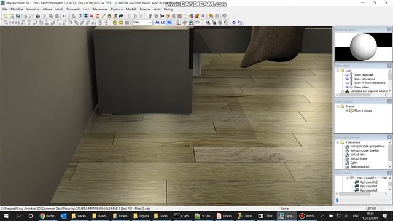This screenshot has width=393, height=221.
Task: Expand the Lampada con cappello node
Action: tap(343, 91)
